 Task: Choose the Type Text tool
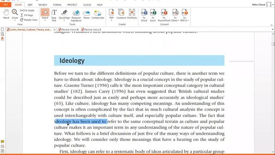(54, 15)
